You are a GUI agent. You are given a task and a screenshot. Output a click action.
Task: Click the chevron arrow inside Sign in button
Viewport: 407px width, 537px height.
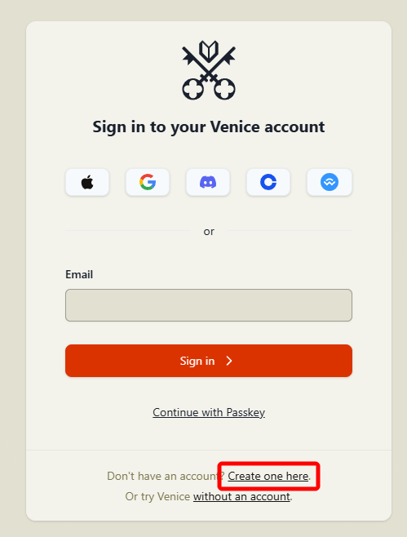pos(229,361)
